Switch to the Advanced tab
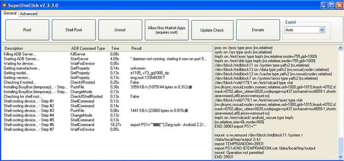 point(29,14)
